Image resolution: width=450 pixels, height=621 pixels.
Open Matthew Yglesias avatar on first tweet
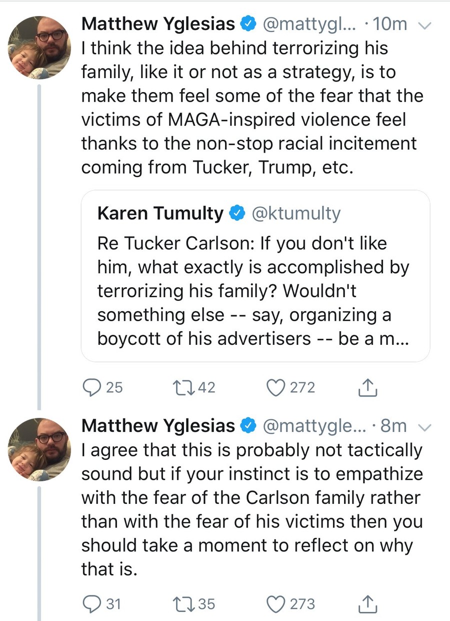38,48
